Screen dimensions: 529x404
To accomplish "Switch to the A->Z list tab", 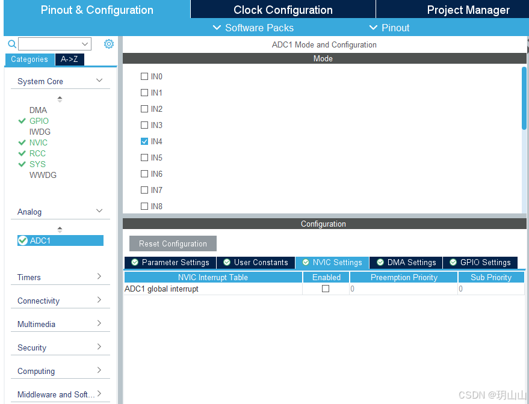I will tap(69, 60).
